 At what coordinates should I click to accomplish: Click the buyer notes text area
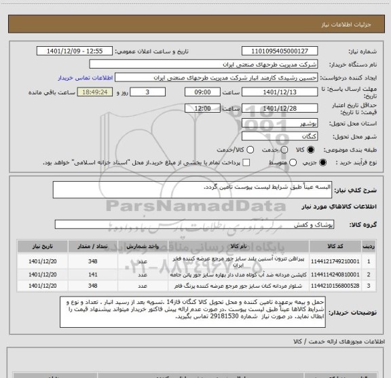pyautogui.click(x=193, y=312)
